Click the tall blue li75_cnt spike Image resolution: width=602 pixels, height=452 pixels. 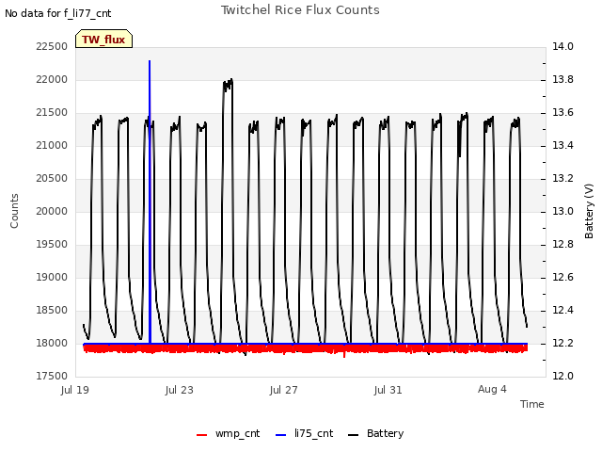point(150,200)
